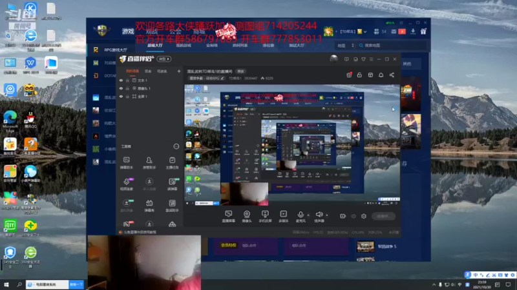Open the 弹幕助手 tool in toolbox
This screenshot has width=517, height=290.
(x=126, y=163)
